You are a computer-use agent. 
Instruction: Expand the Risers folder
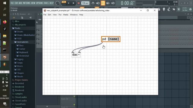coord(20,66)
